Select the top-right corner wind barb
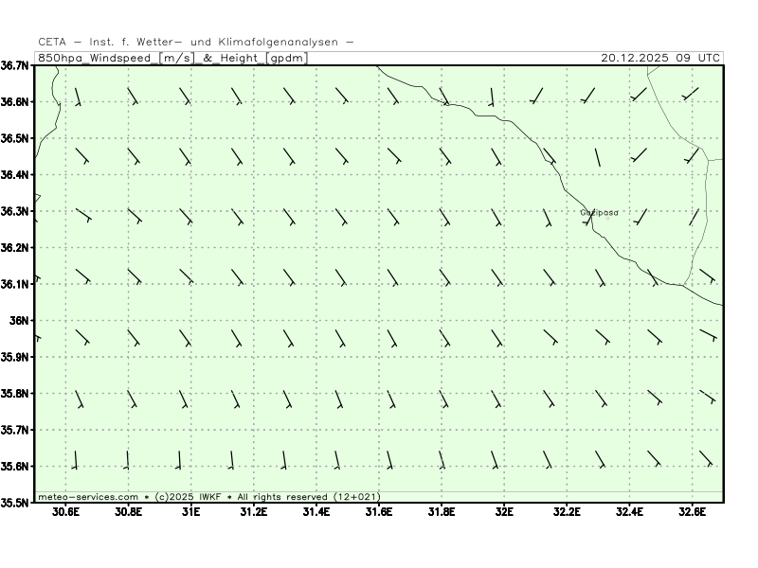 (691, 94)
